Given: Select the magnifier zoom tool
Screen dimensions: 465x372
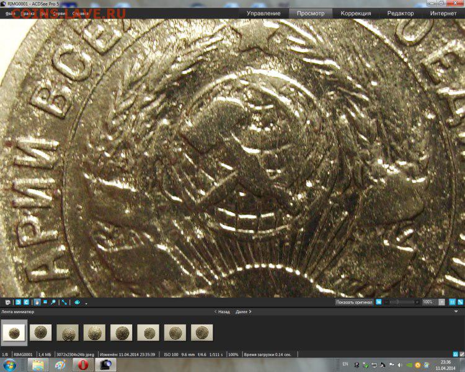Looking at the screenshot, I should [53, 302].
